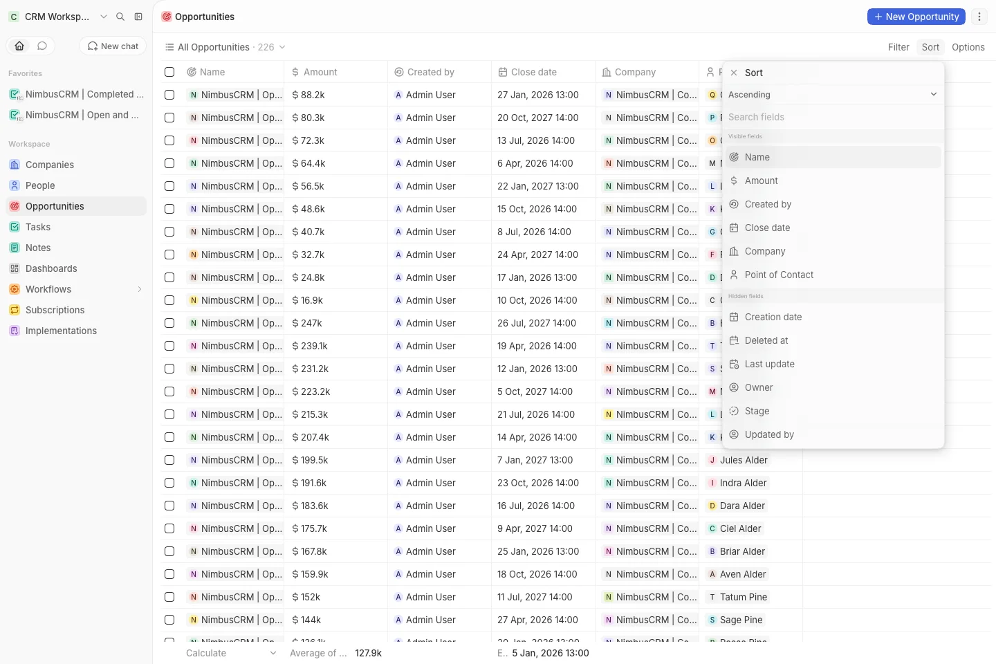The image size is (996, 664).
Task: Click the Jules Alder contact chip
Action: (x=738, y=460)
